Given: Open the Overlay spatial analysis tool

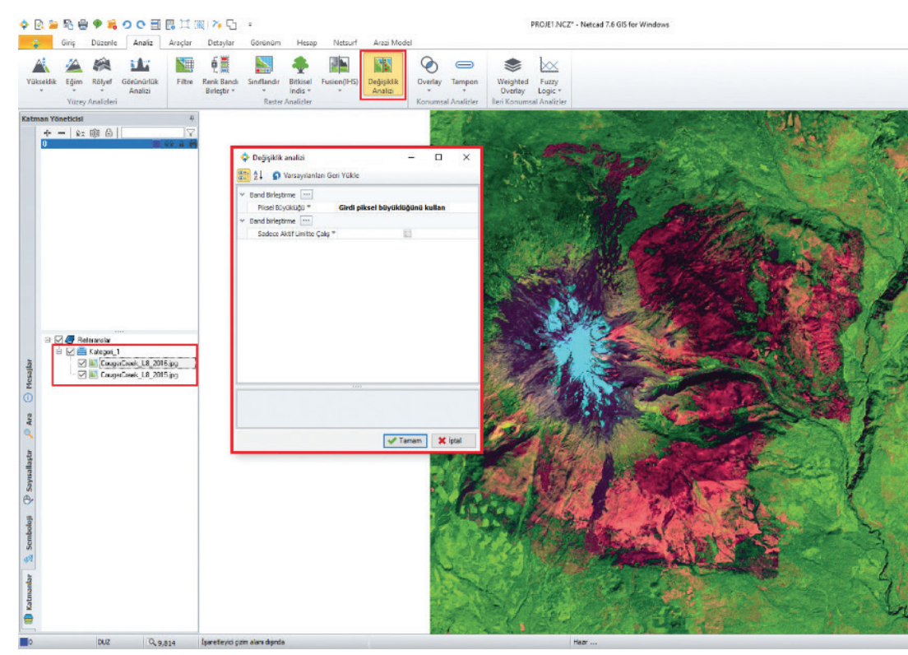Looking at the screenshot, I should tap(429, 70).
